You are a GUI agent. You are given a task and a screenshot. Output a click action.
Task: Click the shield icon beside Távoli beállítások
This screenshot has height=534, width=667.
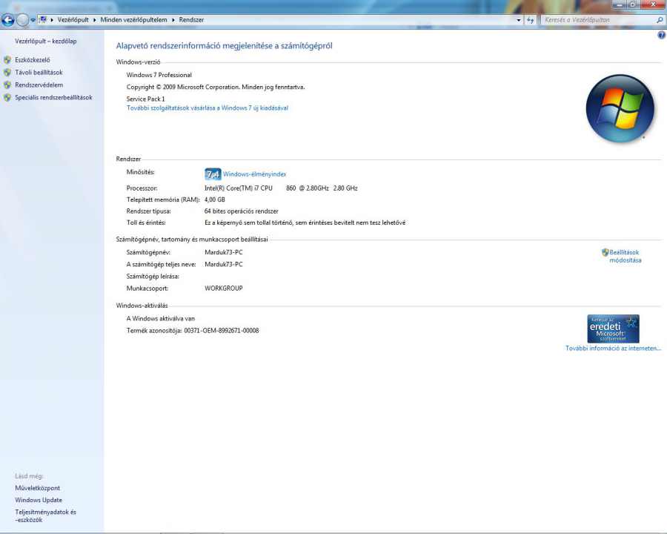click(7, 73)
